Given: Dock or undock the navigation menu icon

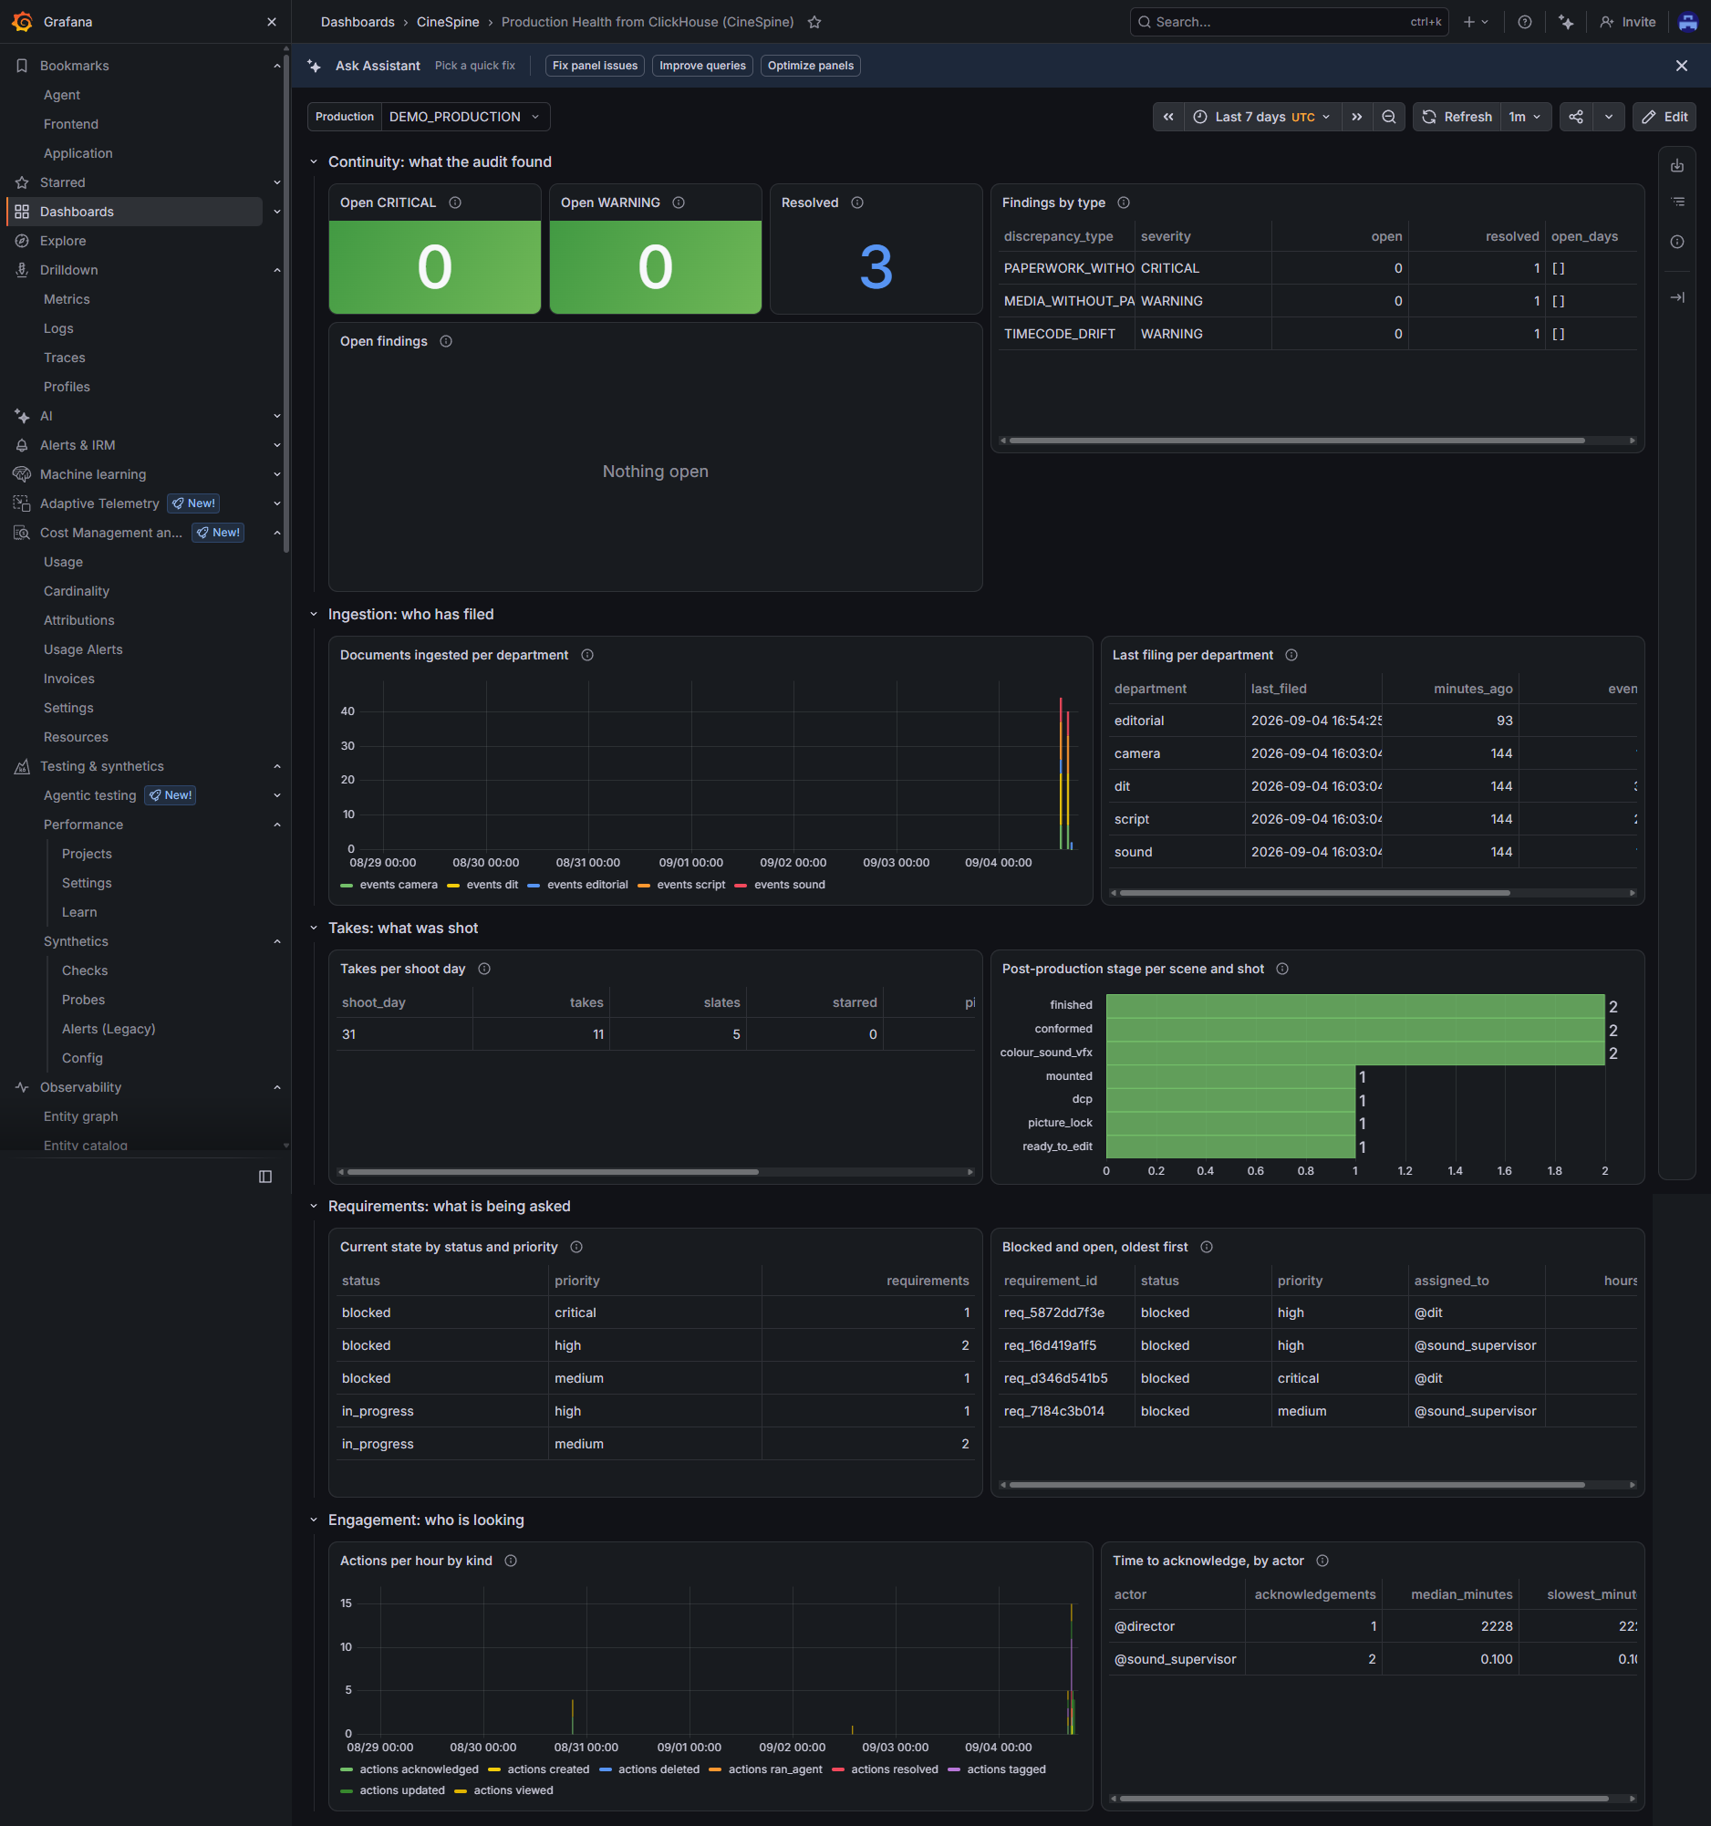Looking at the screenshot, I should pos(265,1177).
